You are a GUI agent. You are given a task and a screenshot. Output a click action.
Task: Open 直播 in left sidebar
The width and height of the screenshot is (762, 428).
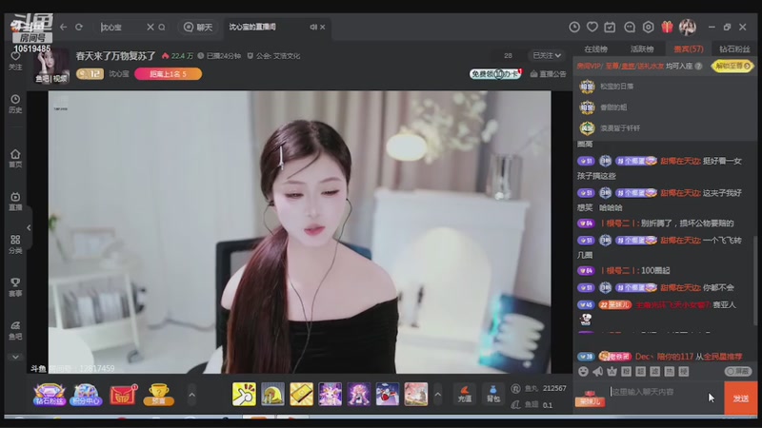[x=15, y=202]
